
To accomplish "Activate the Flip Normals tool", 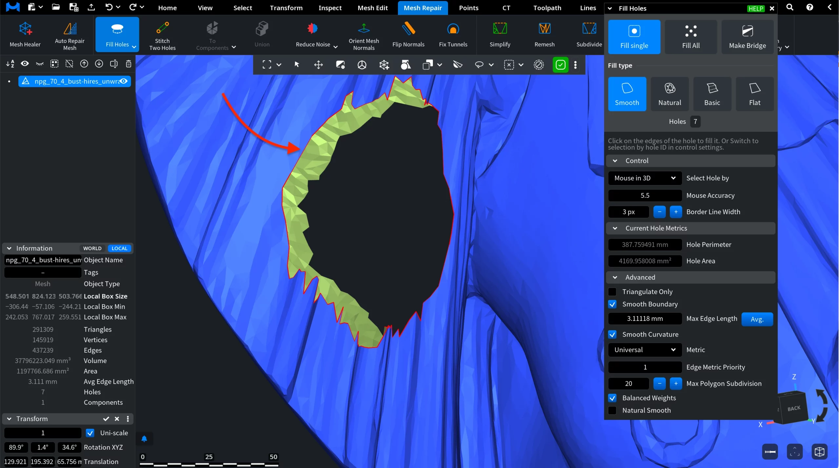I will pyautogui.click(x=408, y=34).
